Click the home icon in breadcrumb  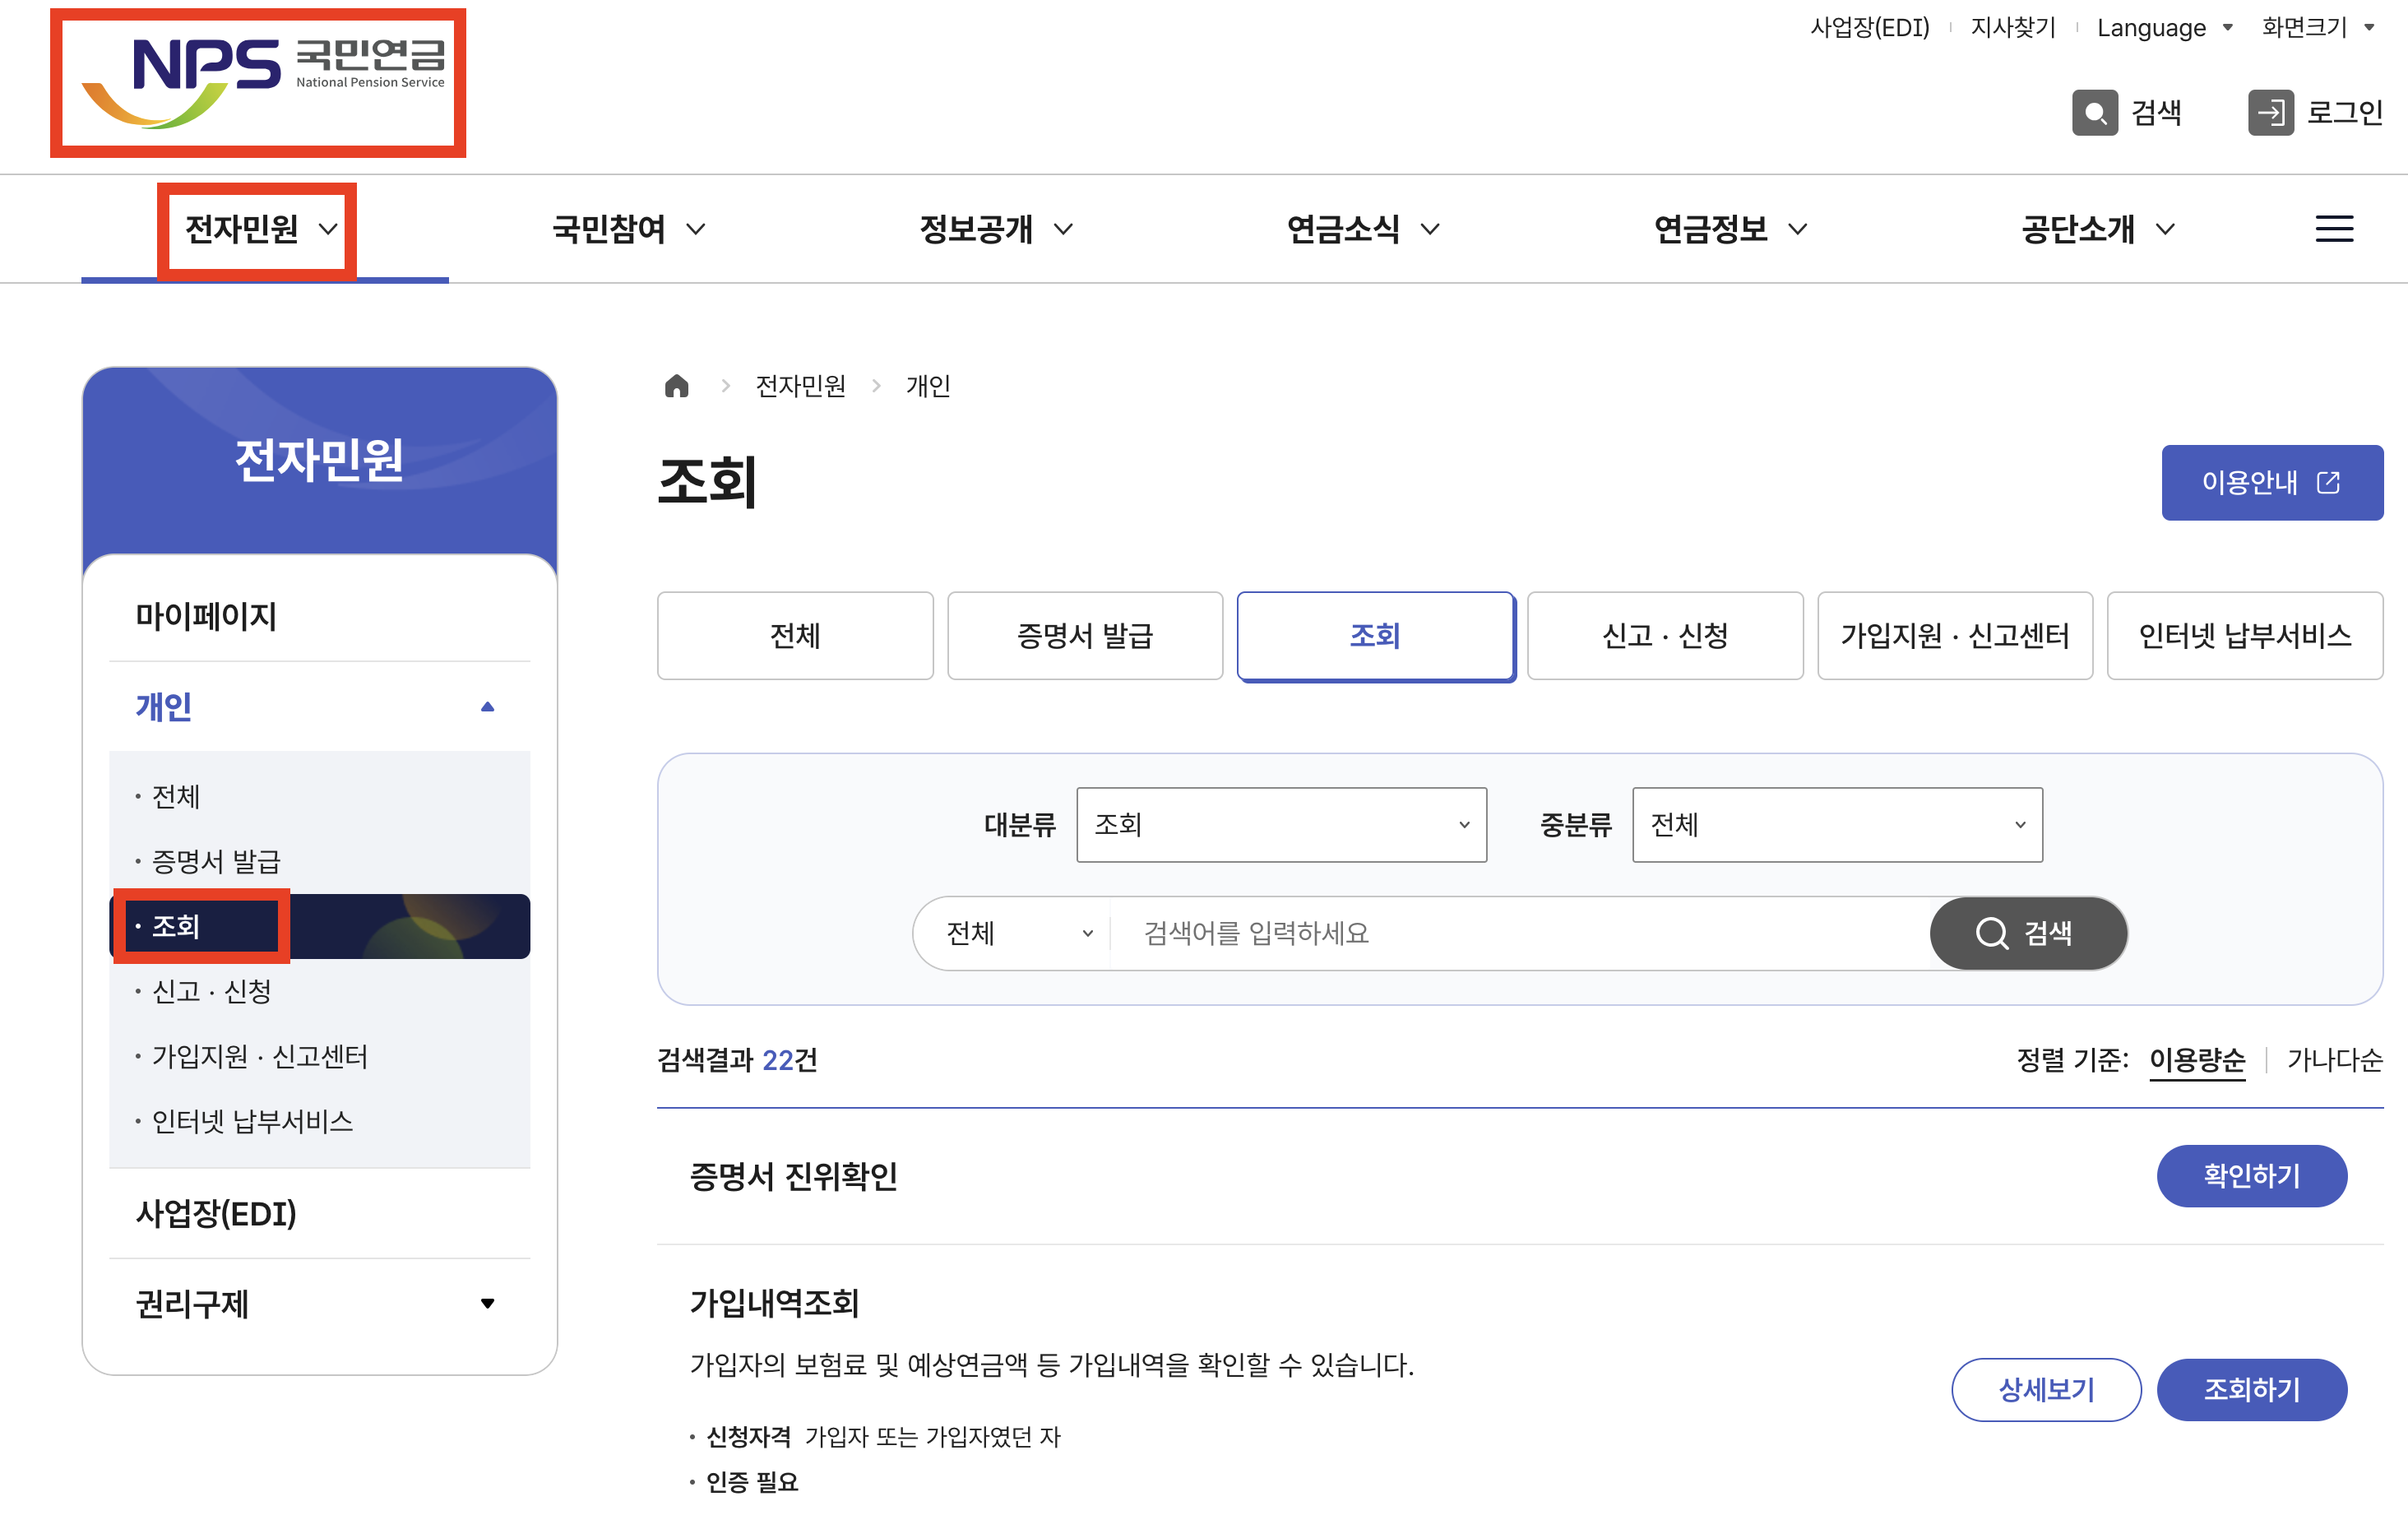tap(677, 386)
